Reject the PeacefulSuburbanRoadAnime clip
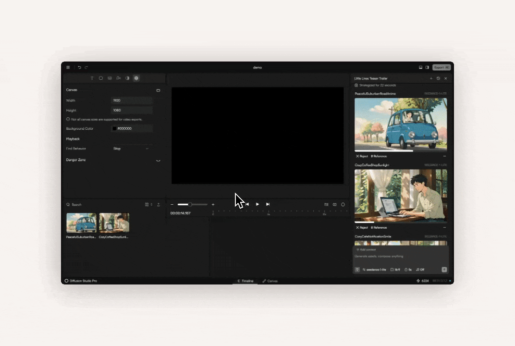Screen dimensions: 515x346 [362, 156]
